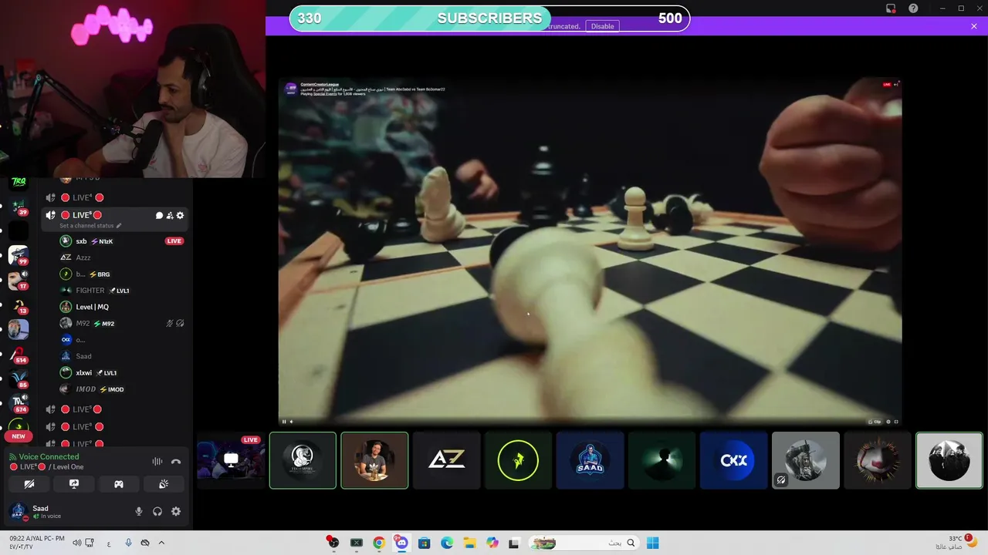The height and width of the screenshot is (555, 988).
Task: Open File Explorer from taskbar
Action: 469,543
